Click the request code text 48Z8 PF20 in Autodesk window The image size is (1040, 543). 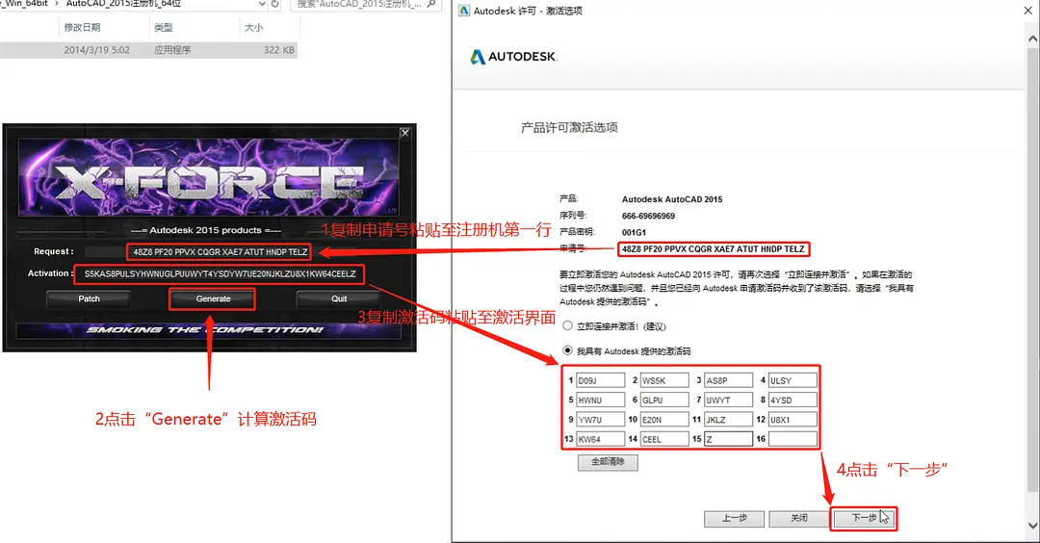(x=713, y=249)
